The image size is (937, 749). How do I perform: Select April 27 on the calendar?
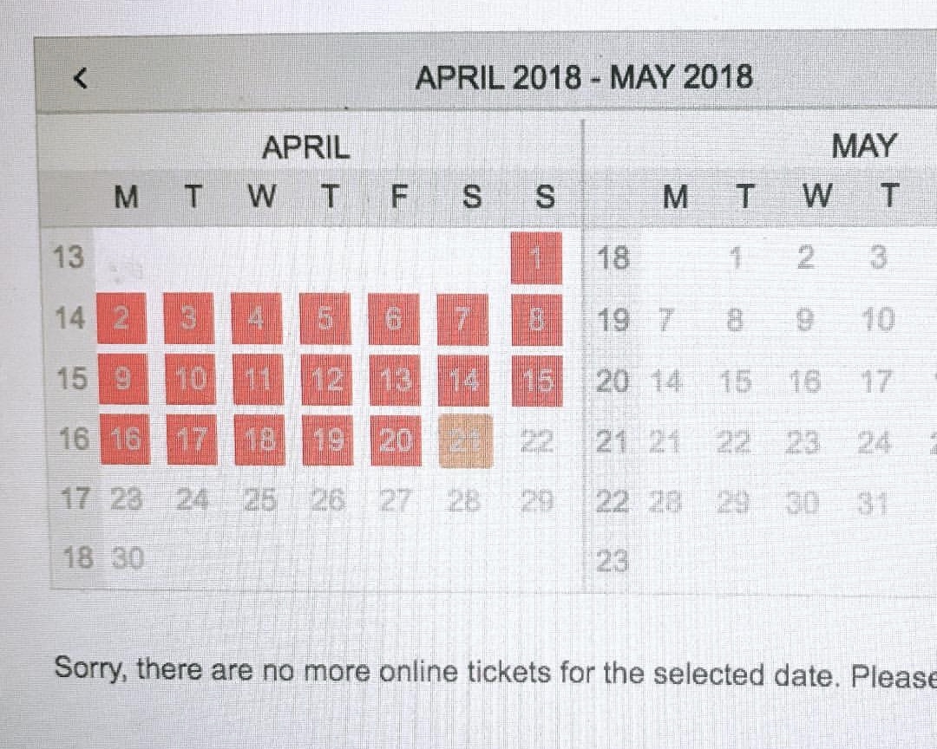coord(396,498)
